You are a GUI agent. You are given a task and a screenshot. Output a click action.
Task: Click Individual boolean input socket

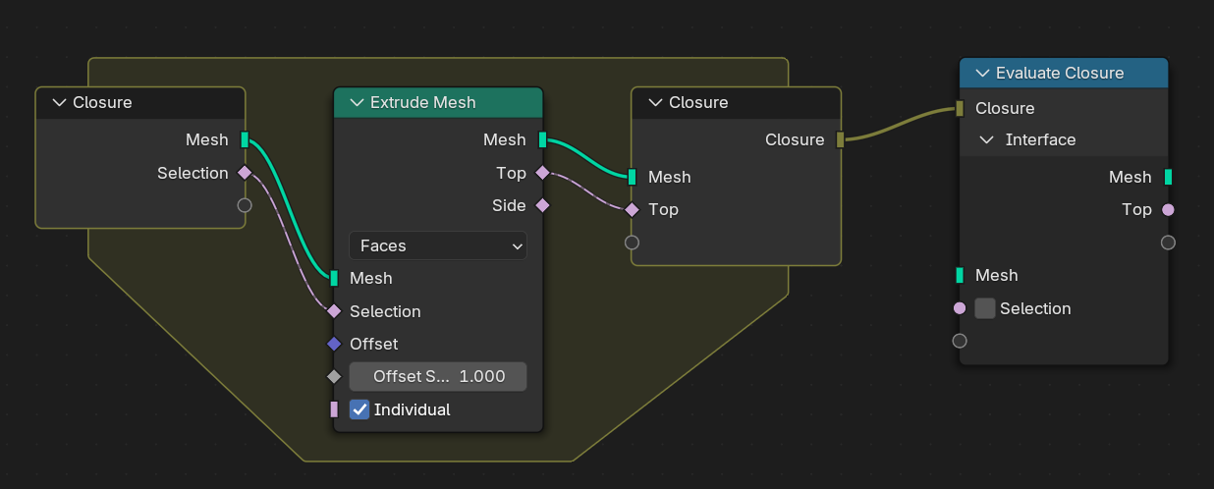click(x=334, y=409)
